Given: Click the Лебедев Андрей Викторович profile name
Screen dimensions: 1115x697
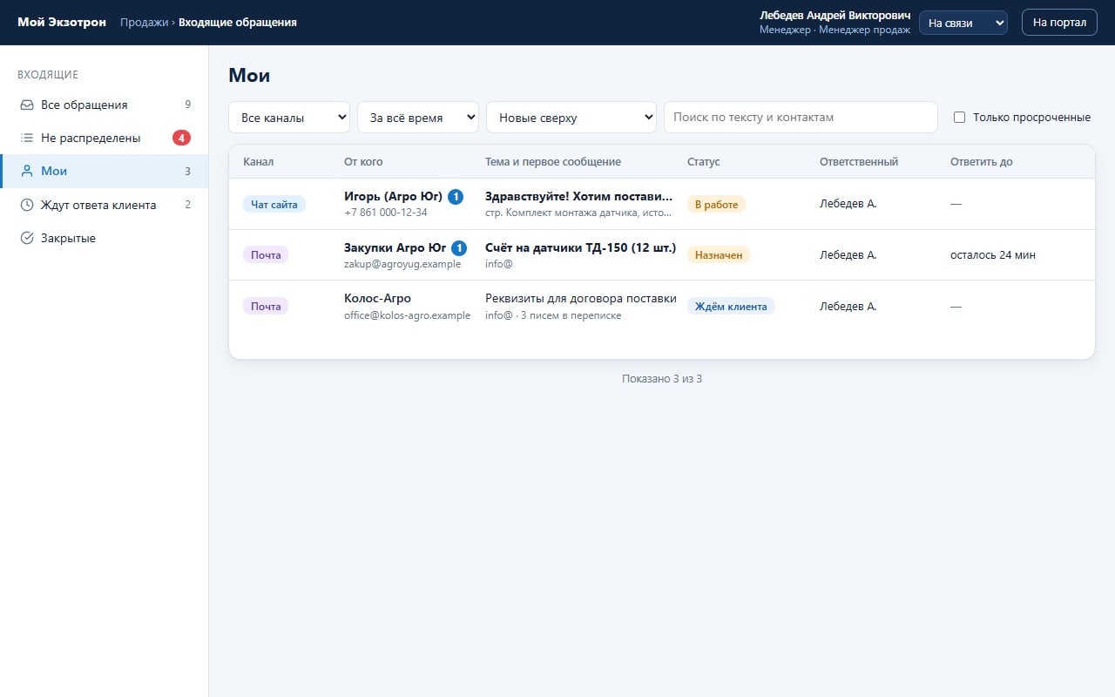Looking at the screenshot, I should click(835, 16).
